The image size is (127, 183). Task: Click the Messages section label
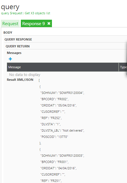[14, 53]
